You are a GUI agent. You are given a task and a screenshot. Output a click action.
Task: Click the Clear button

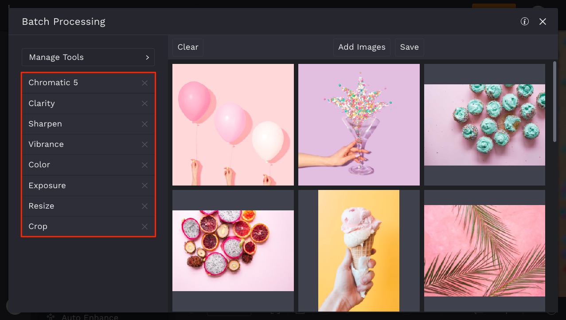[188, 47]
